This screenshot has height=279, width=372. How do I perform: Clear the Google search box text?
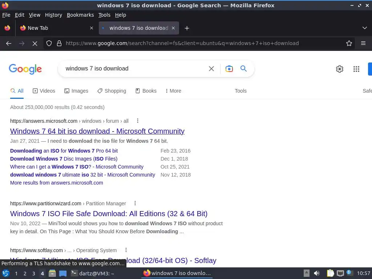tap(211, 69)
